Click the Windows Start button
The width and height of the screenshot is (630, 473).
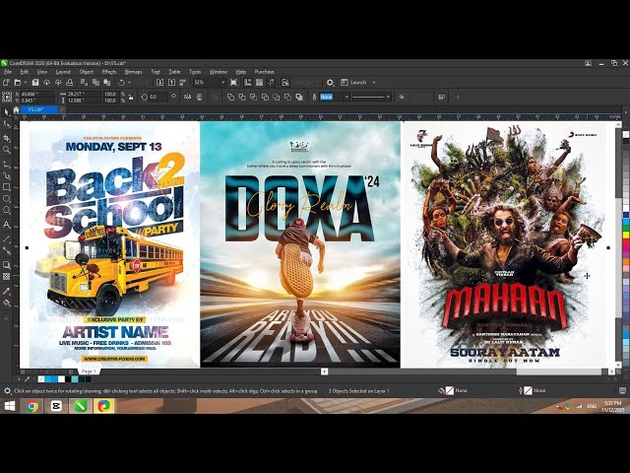click(x=10, y=406)
